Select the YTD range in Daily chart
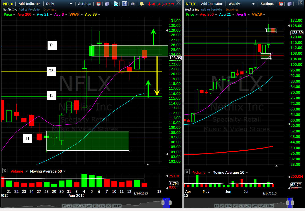305x211 pixels. [x=76, y=206]
